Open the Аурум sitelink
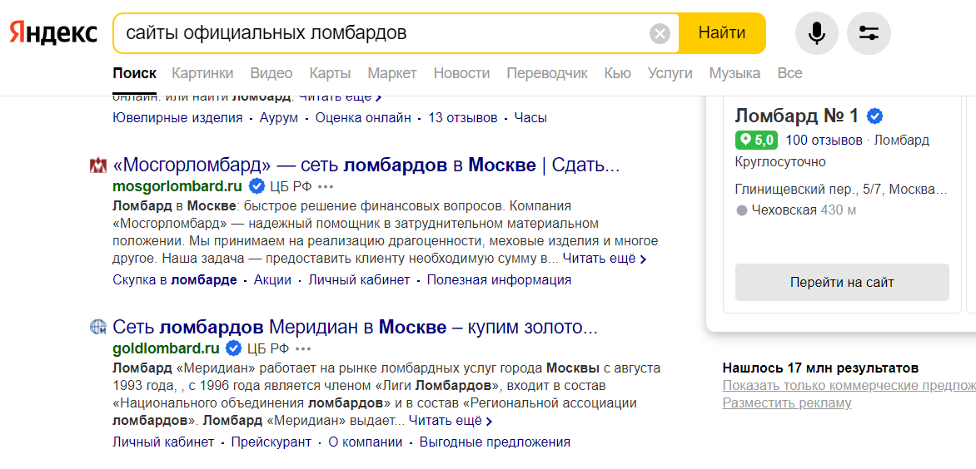The image size is (976, 469). [279, 118]
